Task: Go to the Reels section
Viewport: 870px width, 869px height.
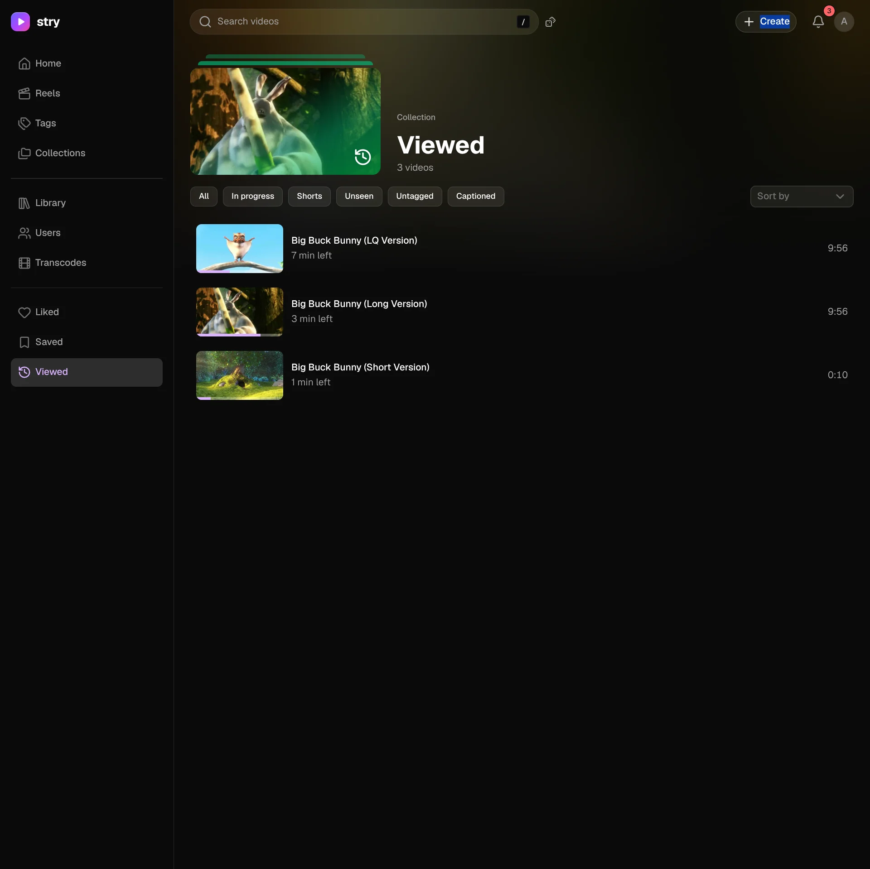Action: tap(87, 93)
